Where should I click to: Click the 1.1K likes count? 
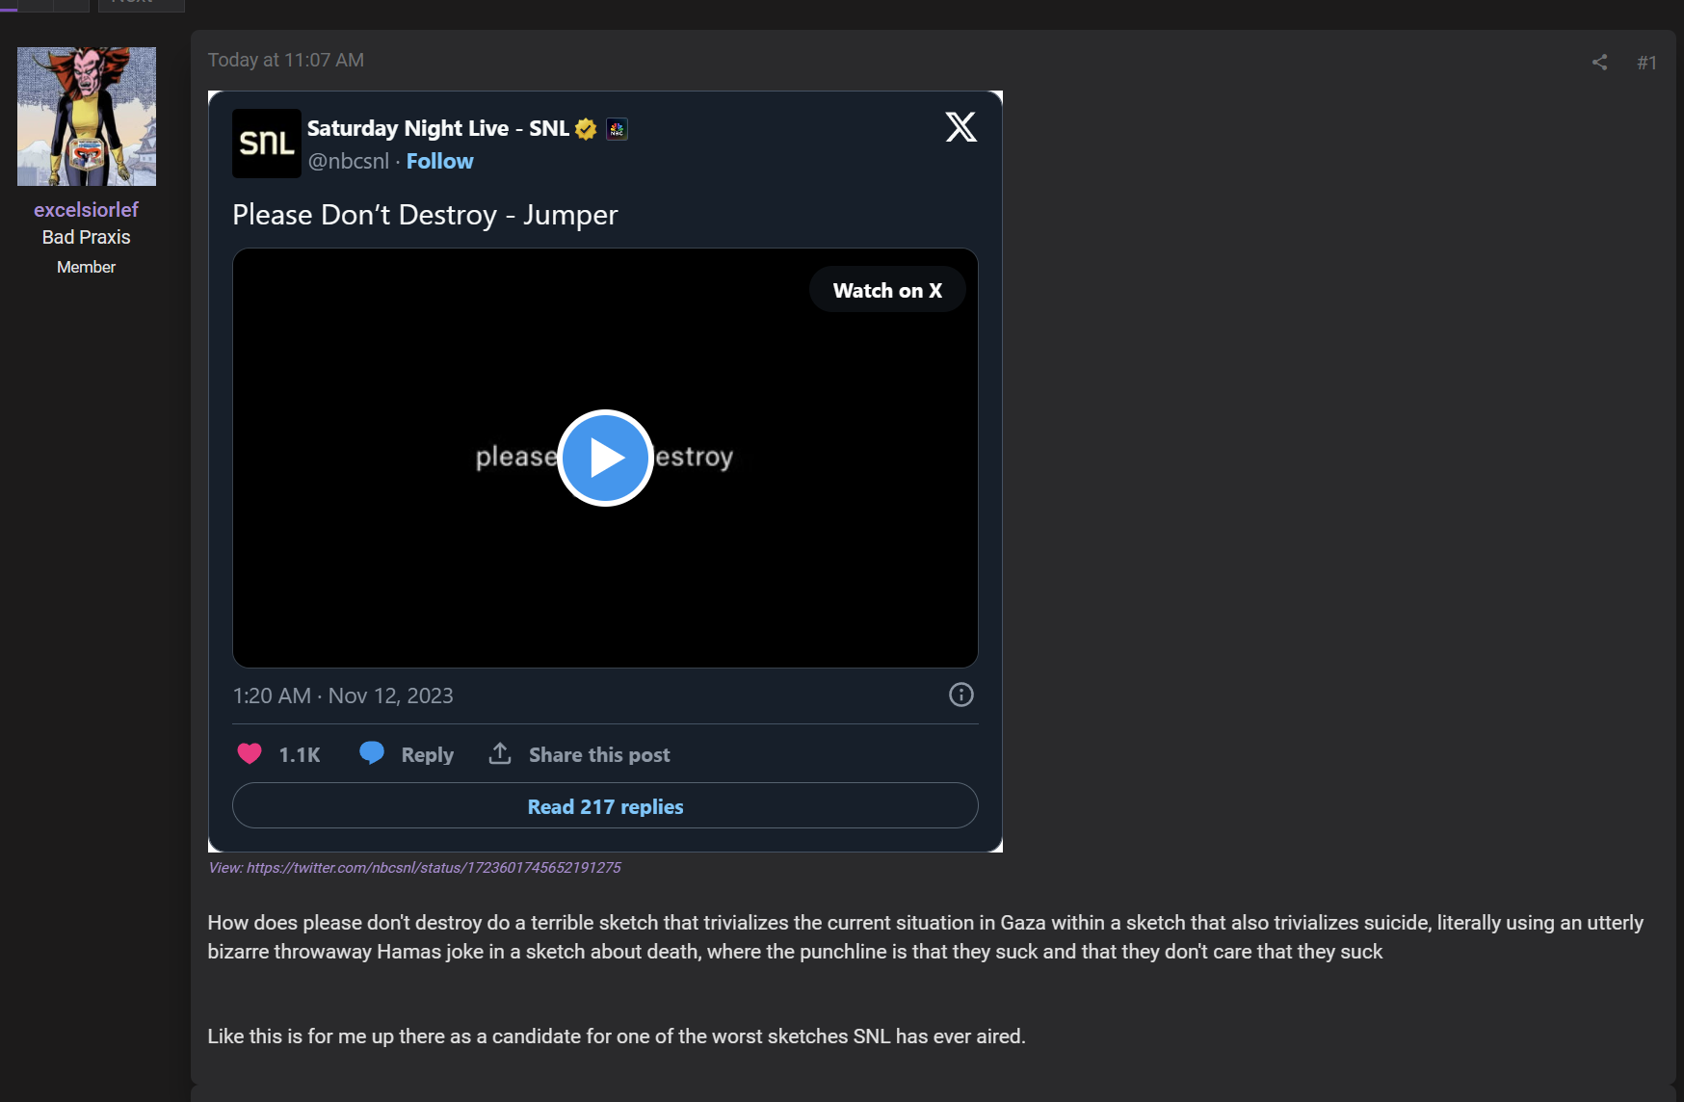click(x=300, y=755)
